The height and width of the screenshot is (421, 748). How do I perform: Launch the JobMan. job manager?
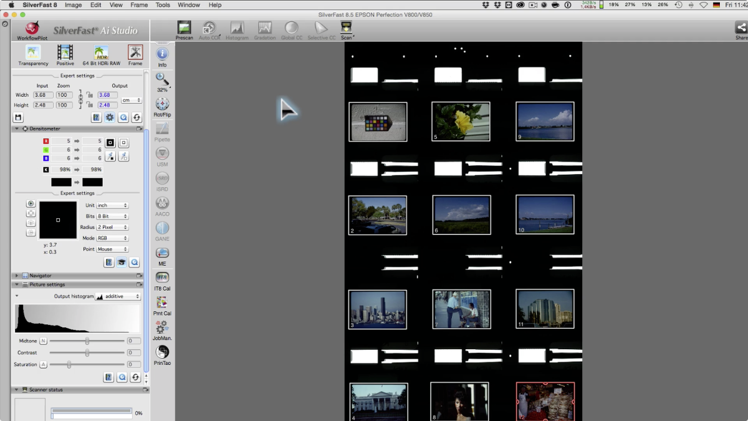162,330
